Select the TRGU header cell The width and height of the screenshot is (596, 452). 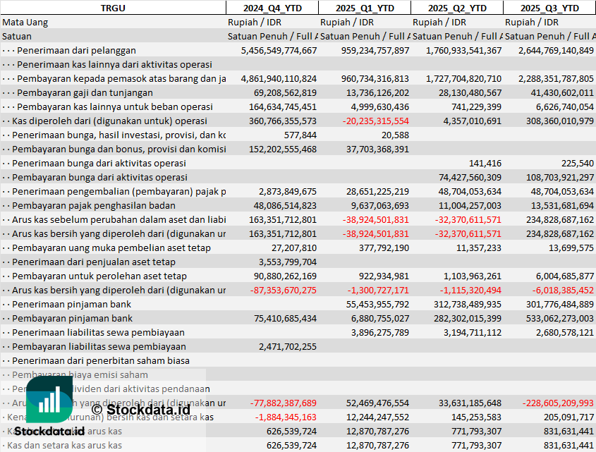[113, 8]
